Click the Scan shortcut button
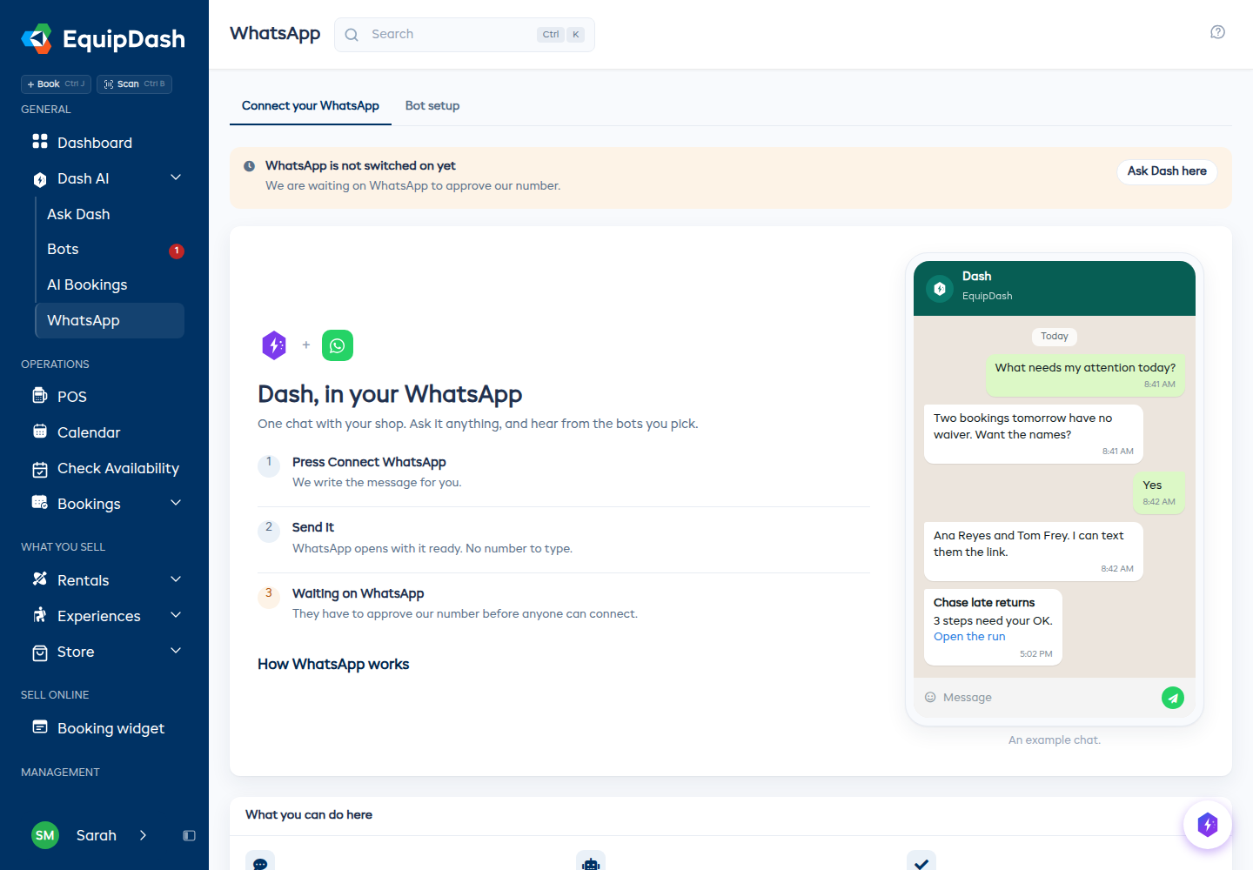 pos(134,84)
